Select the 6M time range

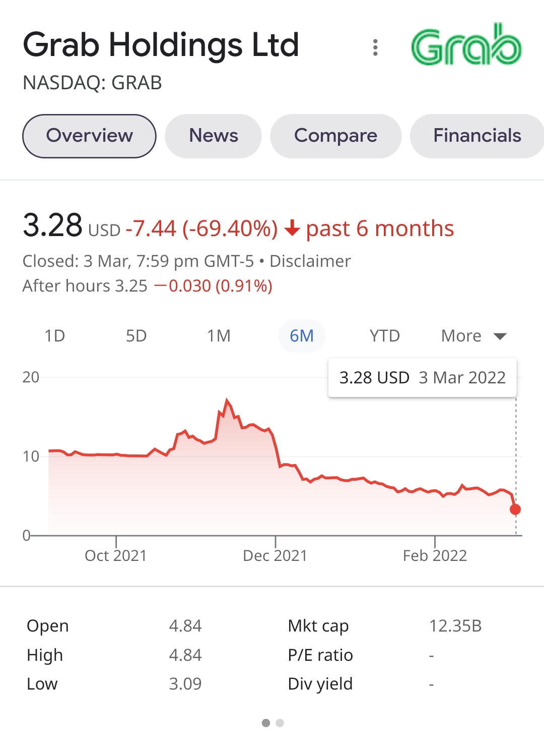tap(302, 336)
